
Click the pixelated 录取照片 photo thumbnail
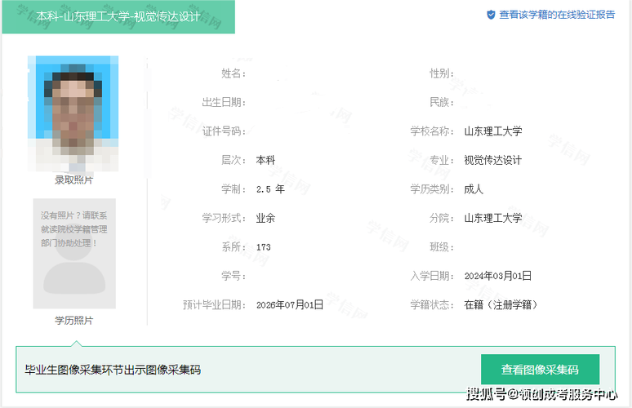tap(73, 113)
